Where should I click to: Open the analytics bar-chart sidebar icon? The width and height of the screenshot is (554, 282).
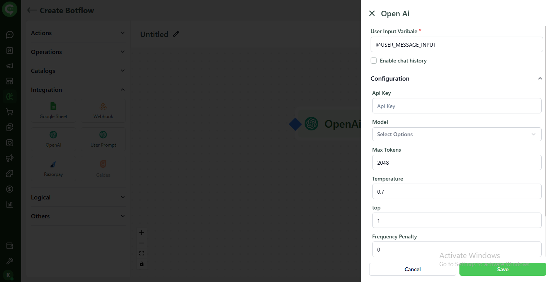pos(10,204)
